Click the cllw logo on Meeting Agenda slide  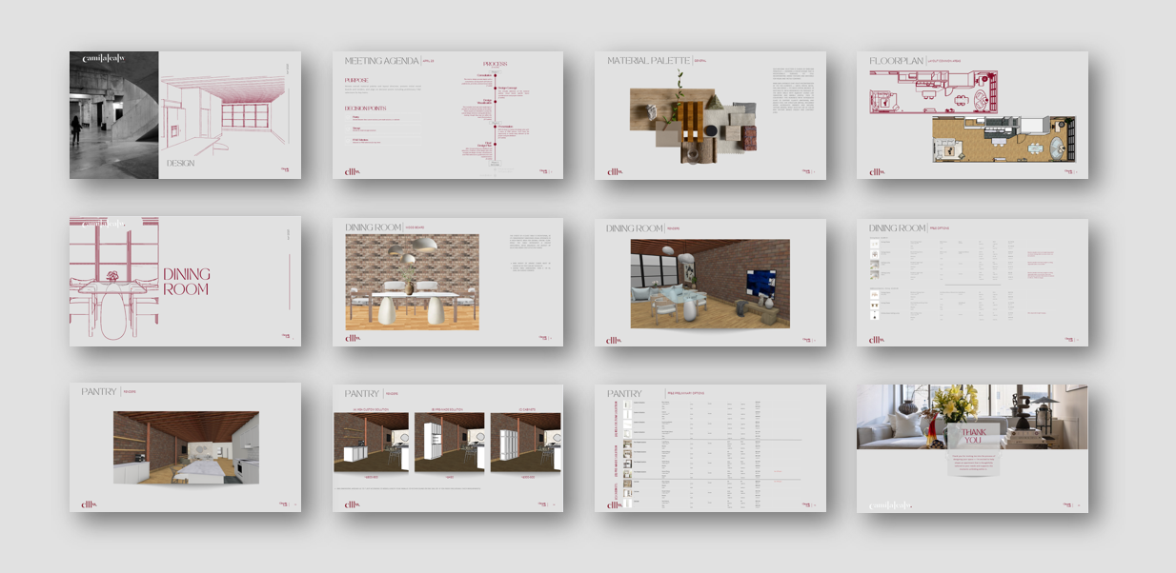pos(352,172)
